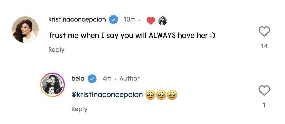Image resolution: width=285 pixels, height=124 pixels.
Task: Click the @kristinaconcepcion mention in bela's reply
Action: point(107,95)
